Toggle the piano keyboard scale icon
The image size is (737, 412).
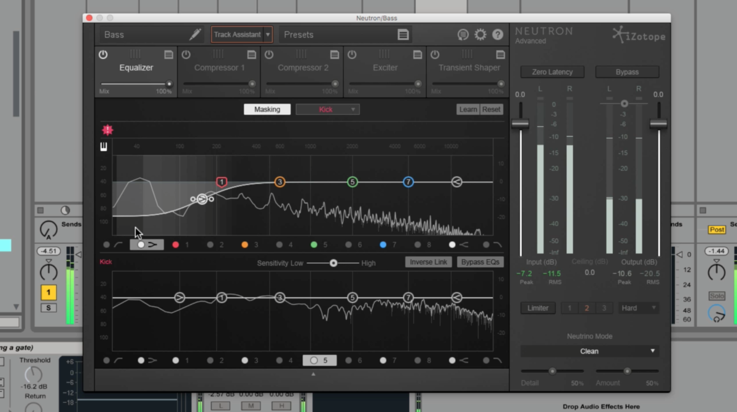[x=104, y=147]
